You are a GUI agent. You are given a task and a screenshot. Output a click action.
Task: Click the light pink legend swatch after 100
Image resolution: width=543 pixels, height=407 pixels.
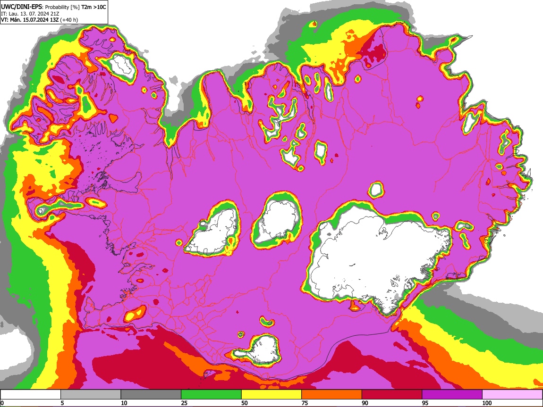pyautogui.click(x=512, y=394)
